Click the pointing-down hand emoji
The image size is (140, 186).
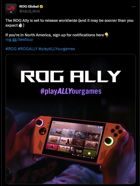click(x=106, y=35)
